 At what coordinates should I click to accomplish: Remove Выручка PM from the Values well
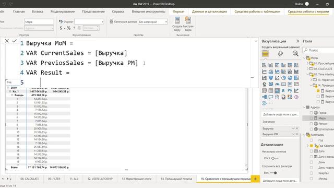297,134
